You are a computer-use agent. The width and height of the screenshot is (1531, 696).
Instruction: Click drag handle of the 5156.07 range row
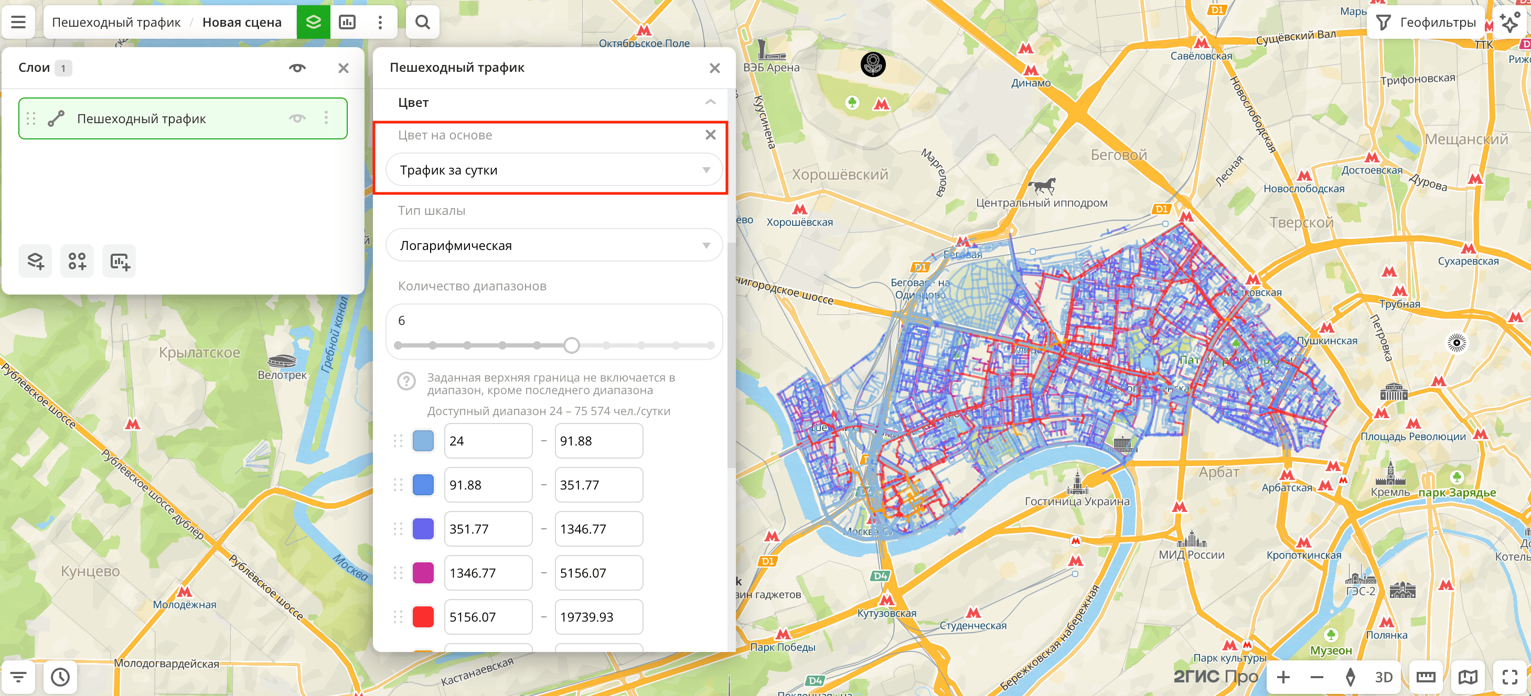(398, 616)
